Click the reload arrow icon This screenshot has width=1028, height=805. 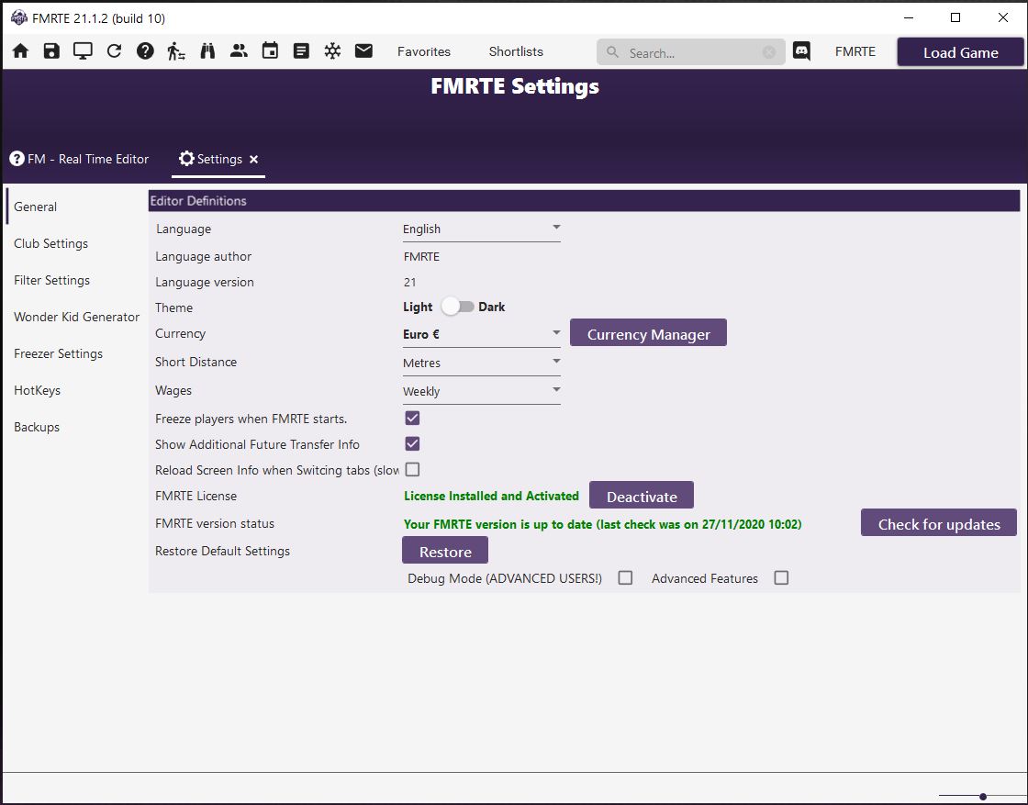pyautogui.click(x=114, y=51)
